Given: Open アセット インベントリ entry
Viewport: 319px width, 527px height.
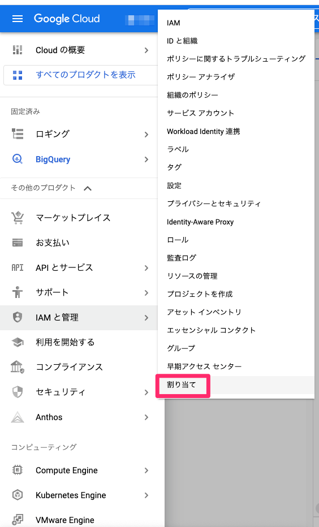Looking at the screenshot, I should [236, 312].
